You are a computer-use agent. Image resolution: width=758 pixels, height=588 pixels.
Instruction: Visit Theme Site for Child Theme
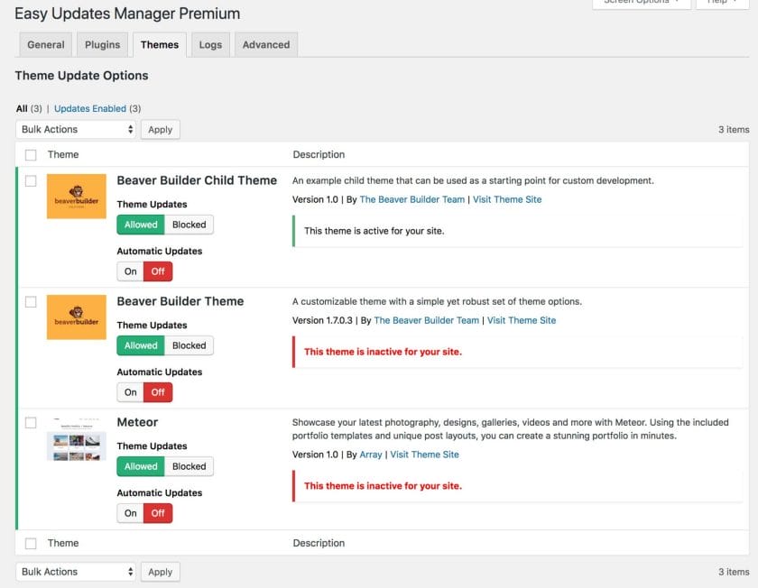click(x=507, y=199)
